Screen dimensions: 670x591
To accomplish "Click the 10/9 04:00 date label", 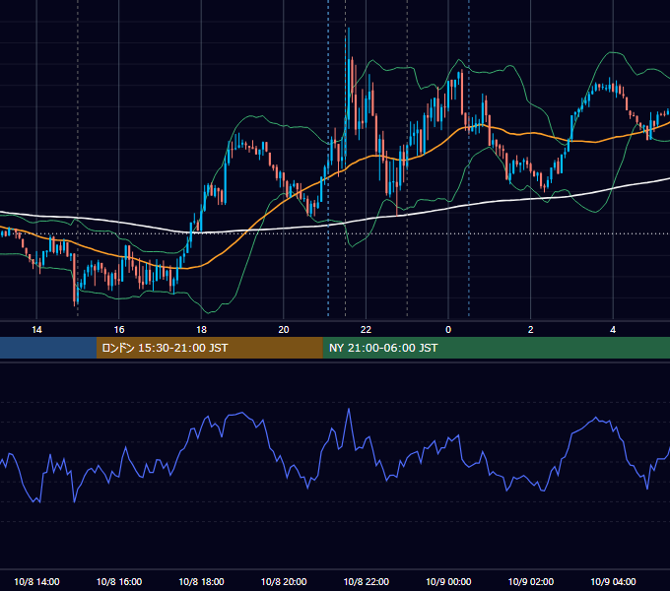I will (613, 581).
